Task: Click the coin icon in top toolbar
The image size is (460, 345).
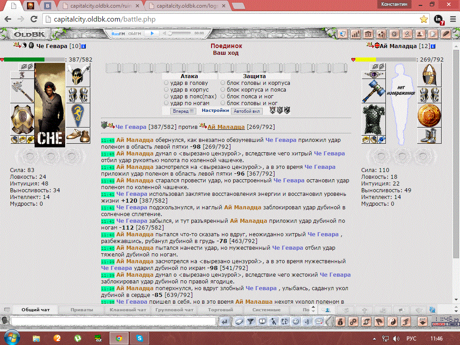Action: [x=394, y=34]
